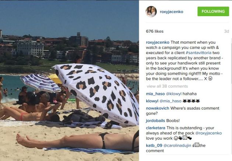Open nowakovich commenter profile

(158, 108)
